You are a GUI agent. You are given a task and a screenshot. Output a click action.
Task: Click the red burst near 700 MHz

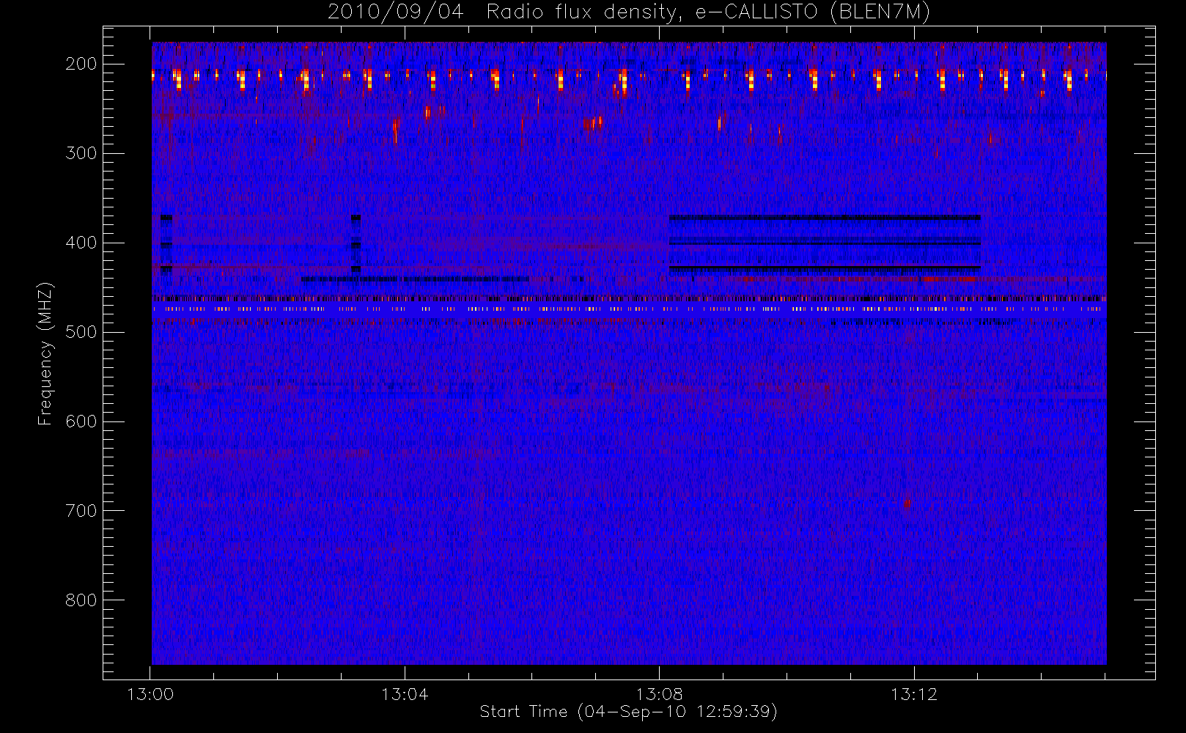coord(907,504)
